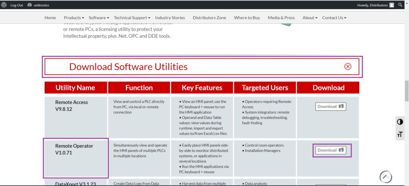
Task: Open Where to Buy page
Action: 247,18
